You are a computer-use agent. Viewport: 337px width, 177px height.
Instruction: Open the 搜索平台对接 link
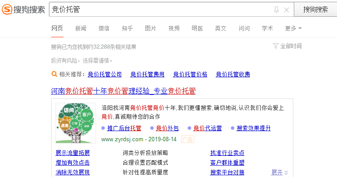click(x=227, y=172)
